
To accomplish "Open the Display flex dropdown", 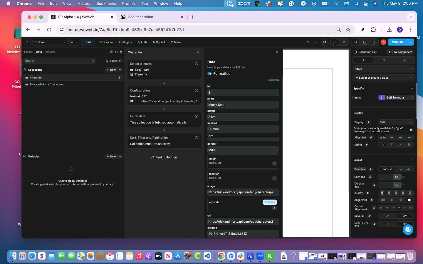I will click(396, 122).
